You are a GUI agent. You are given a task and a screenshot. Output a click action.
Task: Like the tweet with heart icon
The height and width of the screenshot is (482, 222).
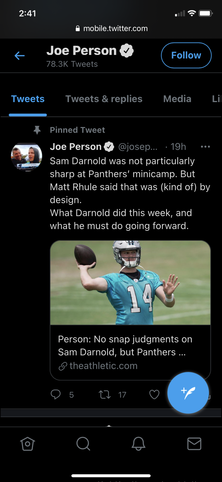tap(154, 394)
